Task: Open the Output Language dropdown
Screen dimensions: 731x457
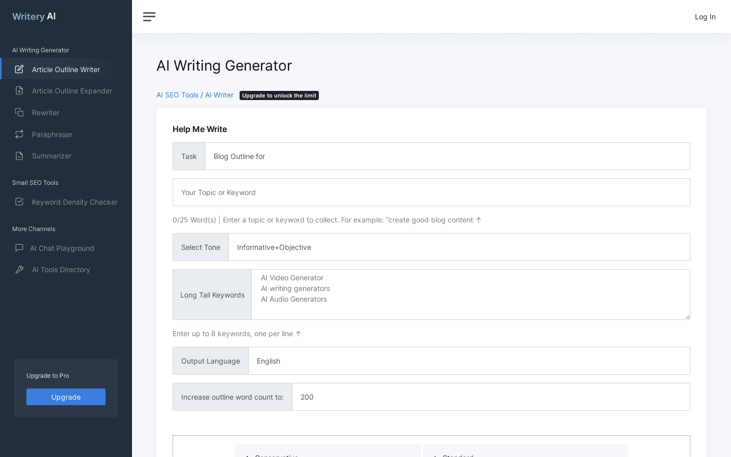Action: 469,361
